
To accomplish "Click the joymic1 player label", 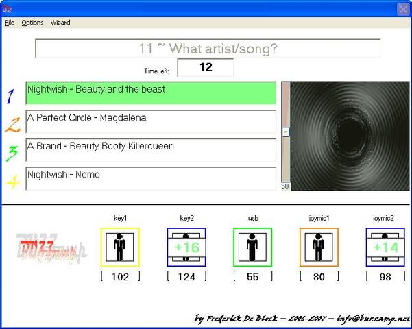I will [x=319, y=218].
